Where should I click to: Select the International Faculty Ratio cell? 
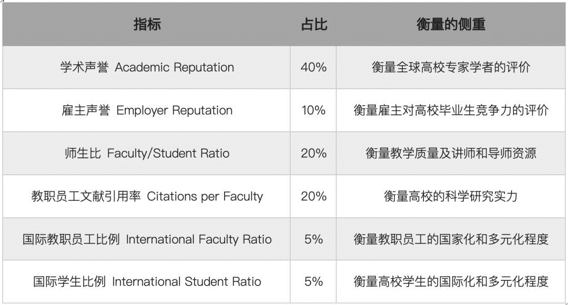[x=146, y=239]
